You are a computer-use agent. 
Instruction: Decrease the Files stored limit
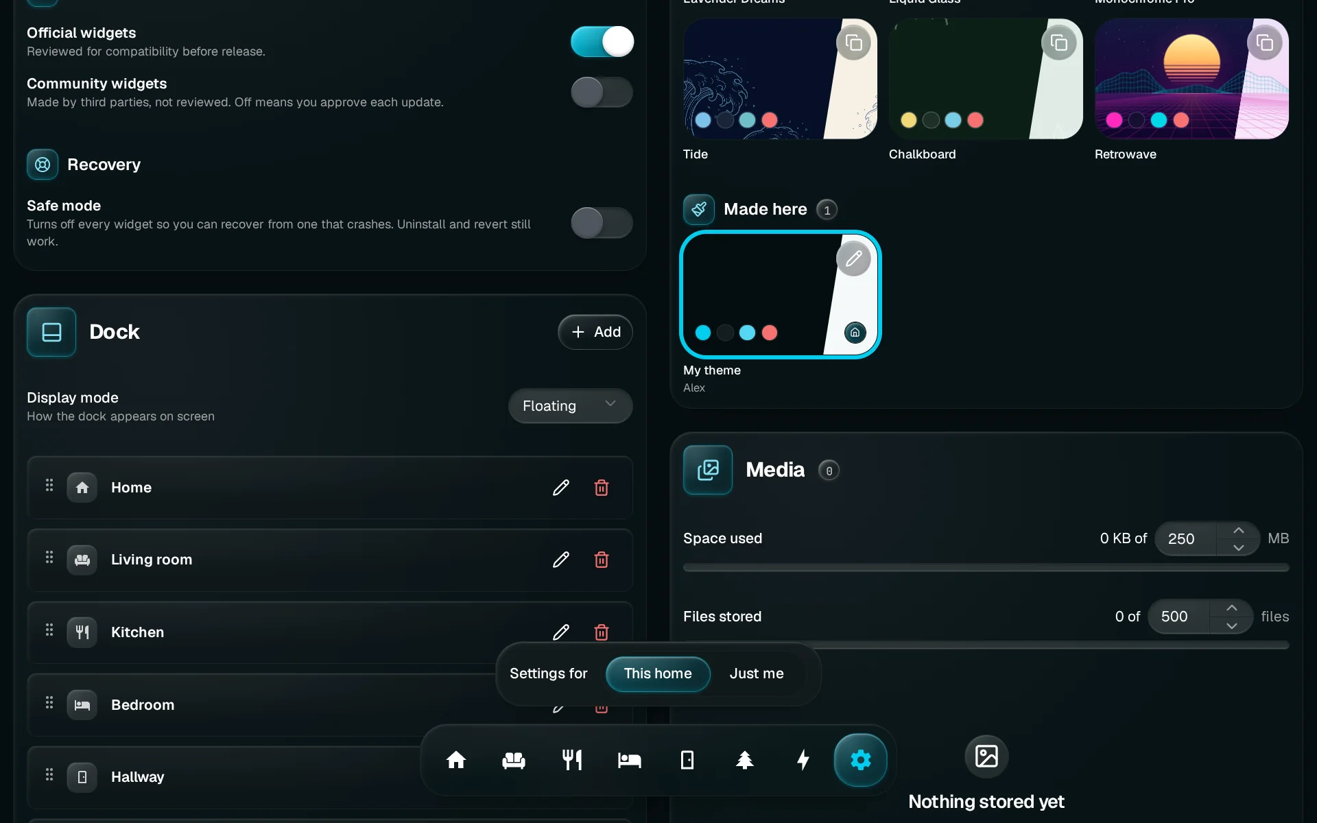pyautogui.click(x=1231, y=625)
